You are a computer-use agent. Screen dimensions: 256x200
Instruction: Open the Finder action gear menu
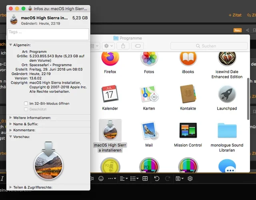tap(108, 46)
